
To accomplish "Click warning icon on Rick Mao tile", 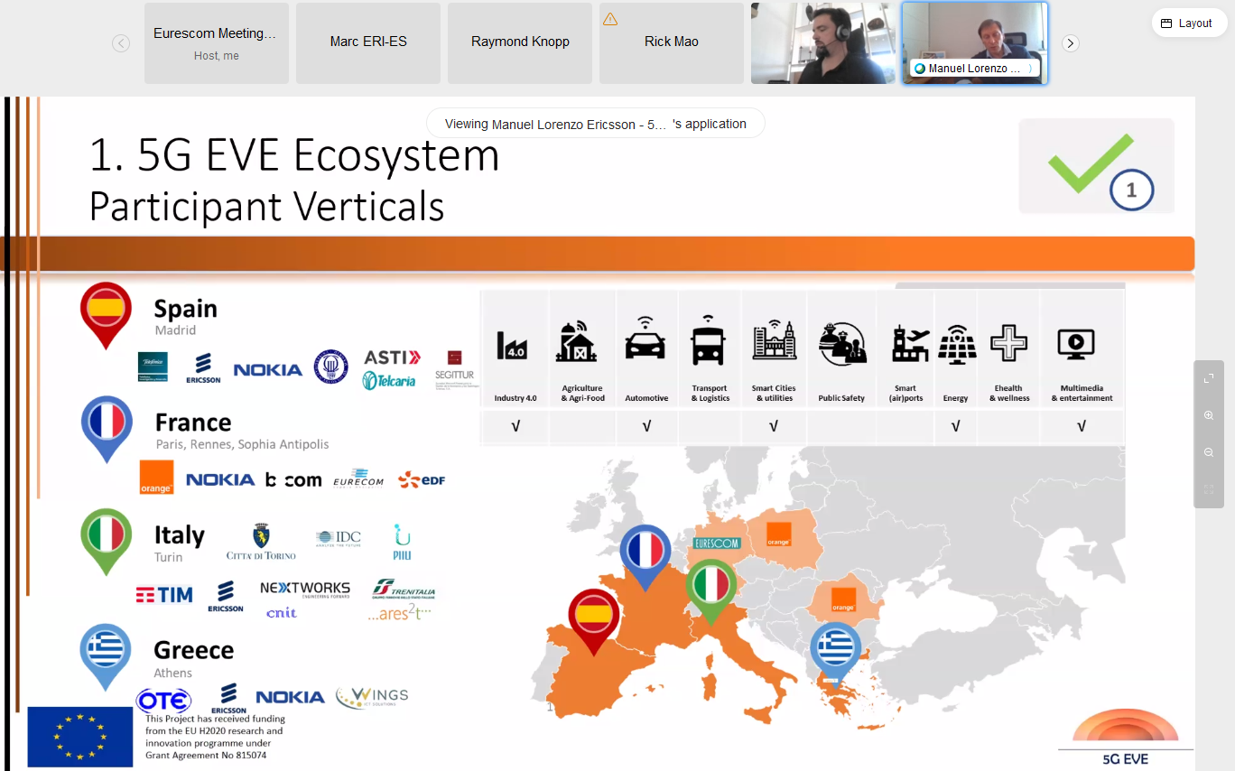I will (610, 19).
